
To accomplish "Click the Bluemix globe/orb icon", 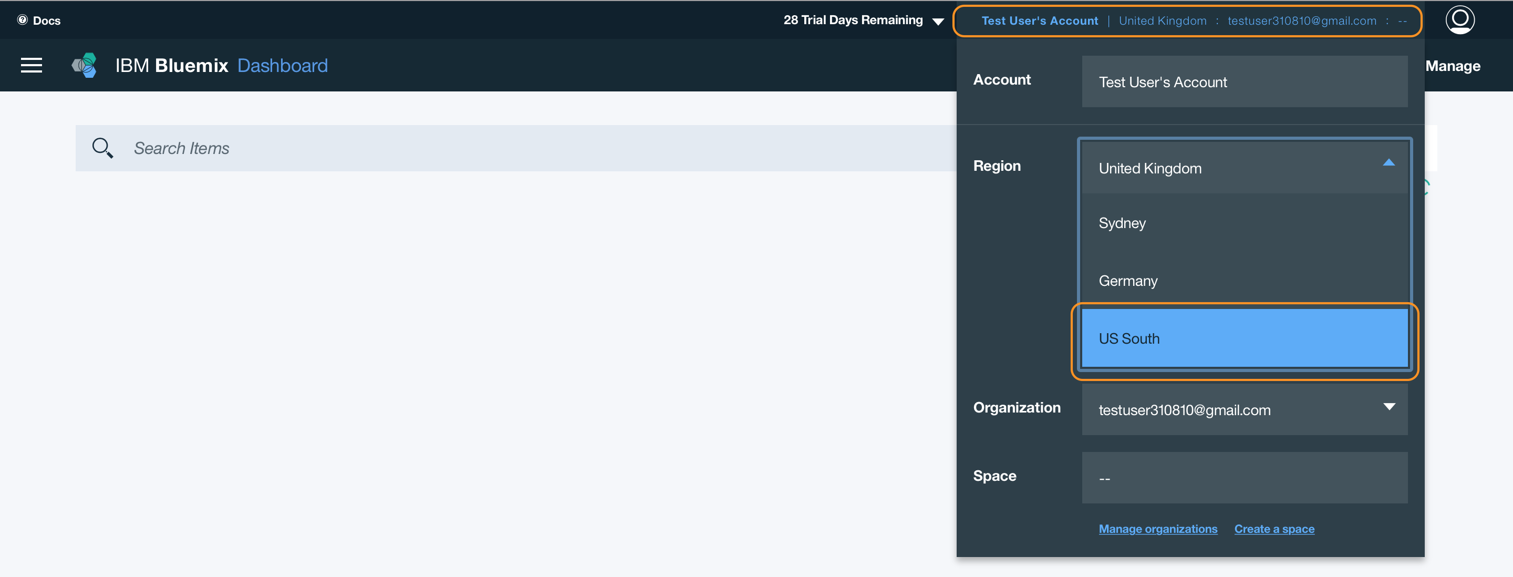I will (84, 65).
